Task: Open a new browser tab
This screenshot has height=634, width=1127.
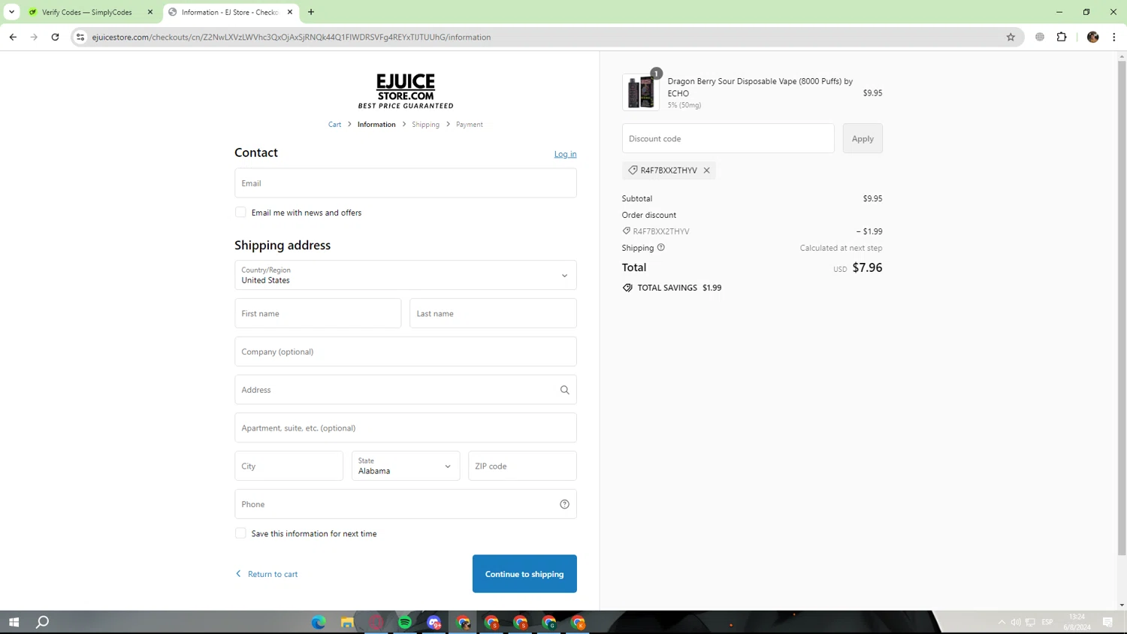Action: pos(311,12)
